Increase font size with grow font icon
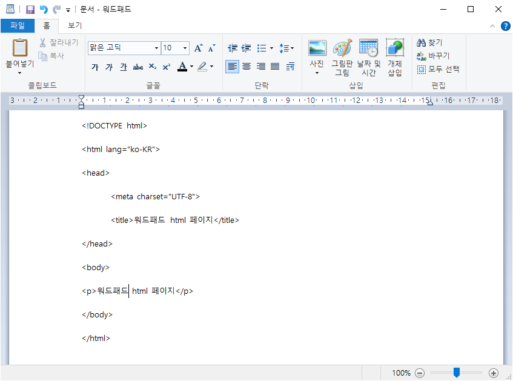Screen dimensions: 513x381 (x=199, y=48)
